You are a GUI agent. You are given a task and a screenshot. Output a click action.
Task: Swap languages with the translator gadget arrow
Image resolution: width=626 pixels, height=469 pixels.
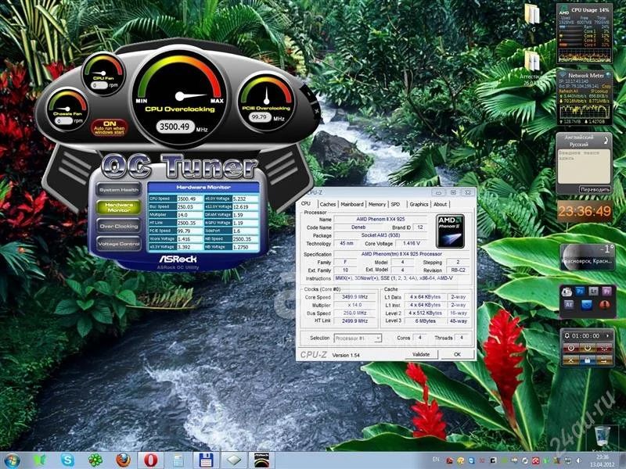click(605, 141)
